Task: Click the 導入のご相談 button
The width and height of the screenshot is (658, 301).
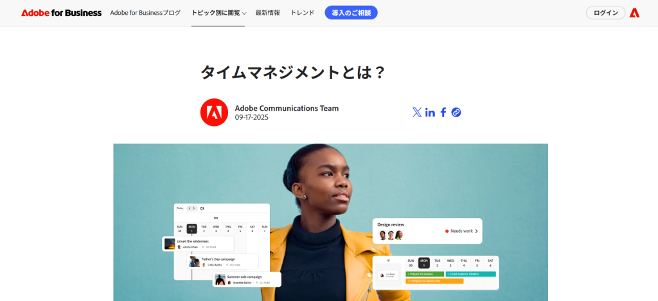Action: coord(351,13)
